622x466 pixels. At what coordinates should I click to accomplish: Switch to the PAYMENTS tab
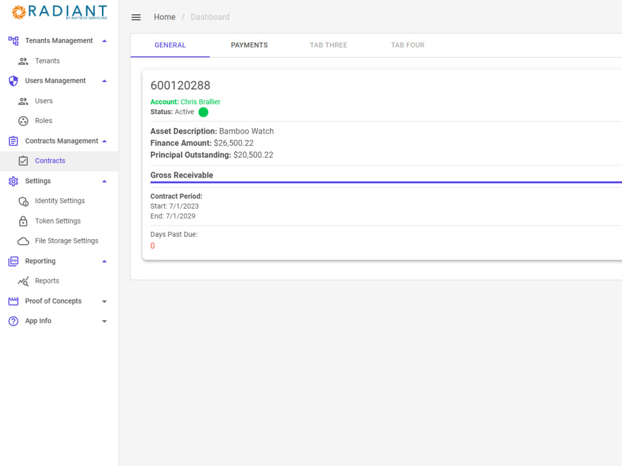coord(249,45)
